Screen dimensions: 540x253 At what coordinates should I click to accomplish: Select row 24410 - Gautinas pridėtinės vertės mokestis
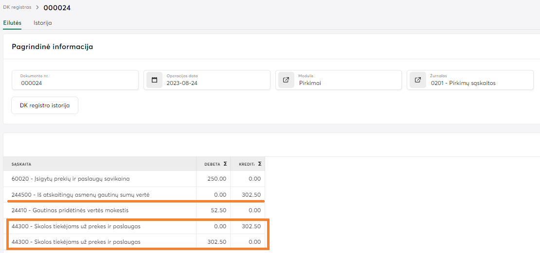click(70, 210)
